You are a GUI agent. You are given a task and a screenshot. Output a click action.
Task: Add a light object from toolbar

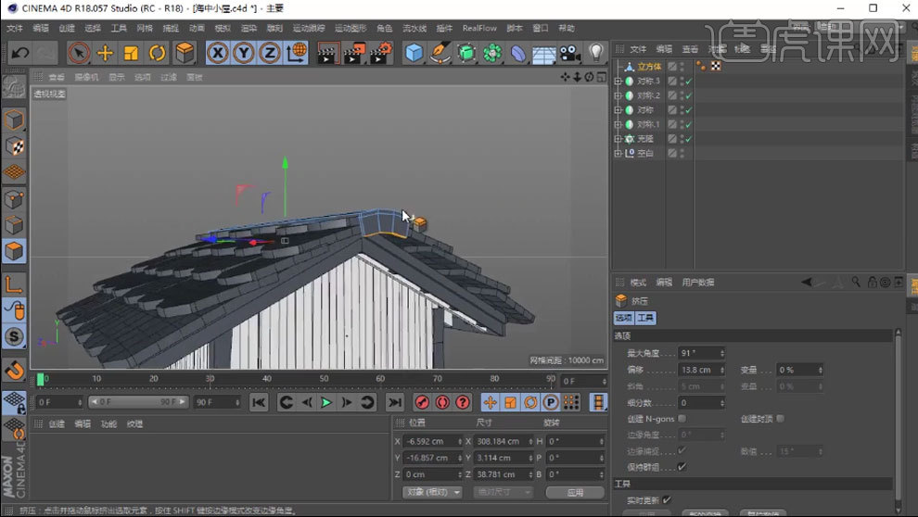pos(596,53)
